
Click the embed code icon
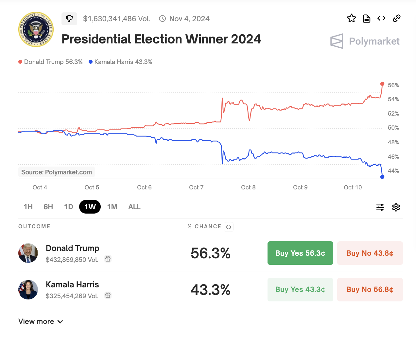pos(381,18)
